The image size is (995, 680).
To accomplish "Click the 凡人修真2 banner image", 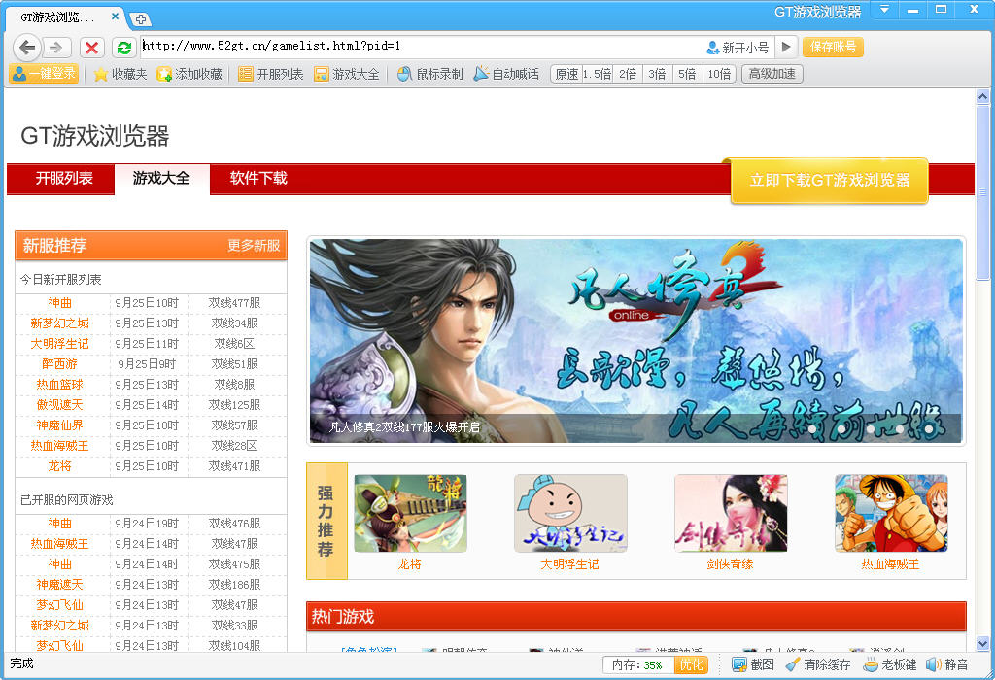I will click(x=635, y=341).
